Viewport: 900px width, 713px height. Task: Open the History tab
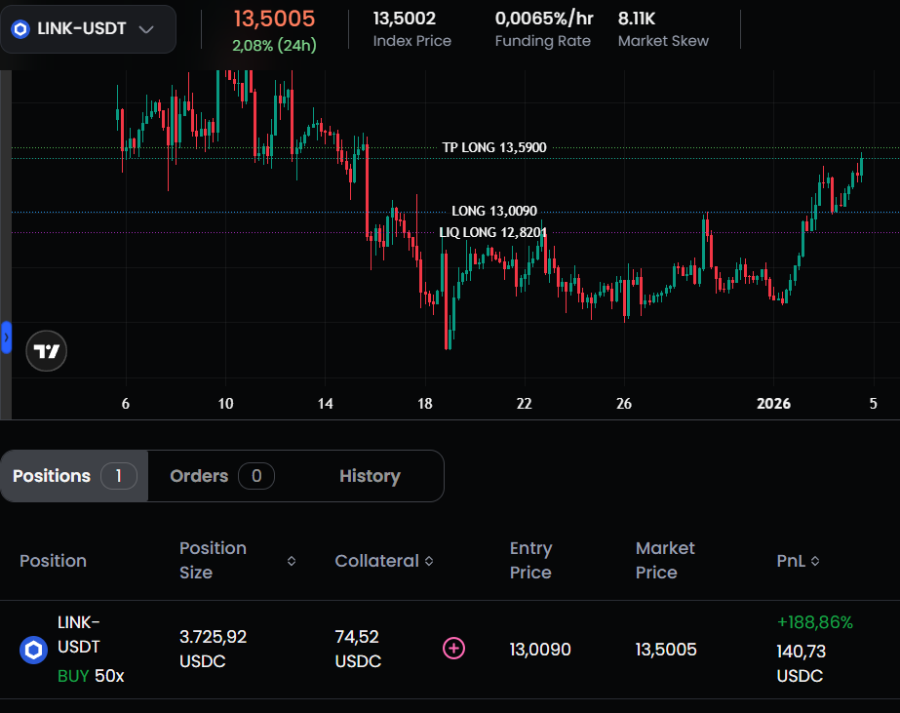(370, 476)
